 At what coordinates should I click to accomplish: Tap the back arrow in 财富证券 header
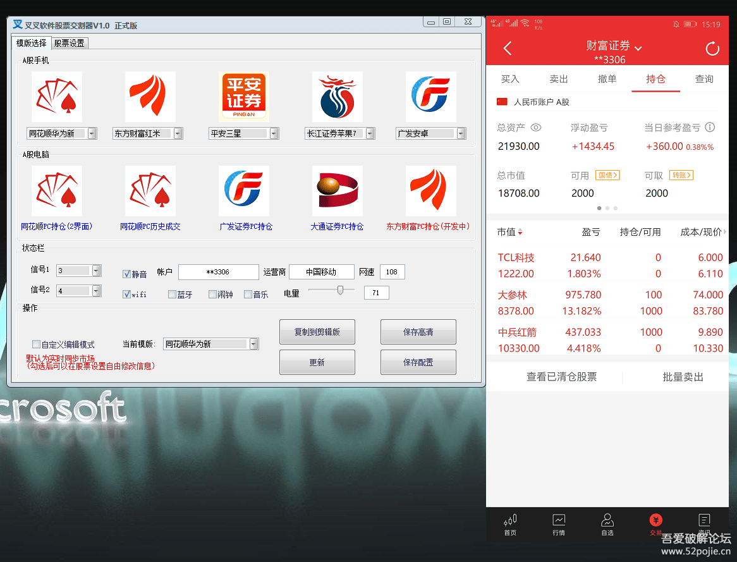coord(508,48)
